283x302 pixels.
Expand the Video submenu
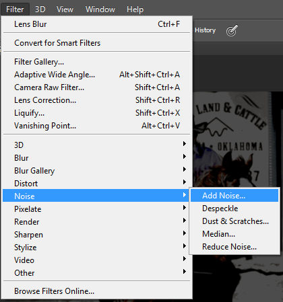coord(97,260)
